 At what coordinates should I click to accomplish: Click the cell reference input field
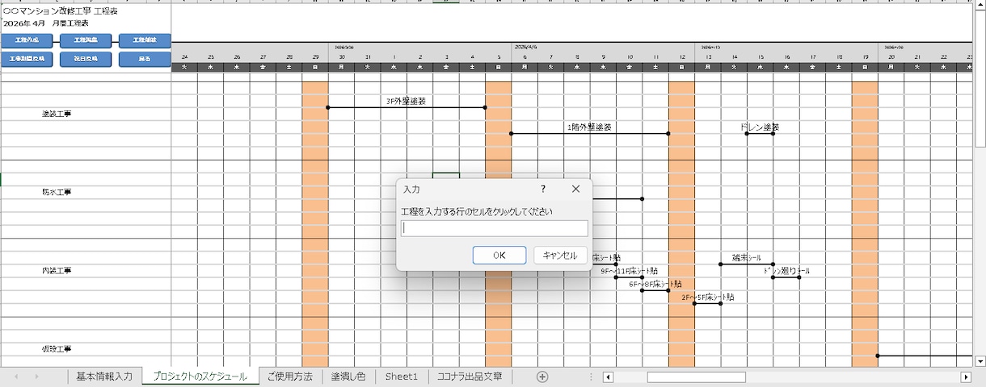(495, 228)
